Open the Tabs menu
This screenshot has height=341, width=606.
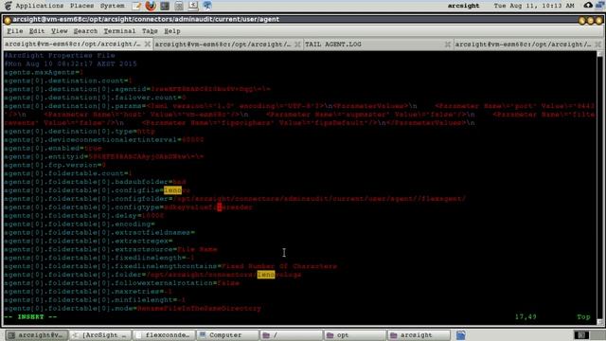click(150, 31)
